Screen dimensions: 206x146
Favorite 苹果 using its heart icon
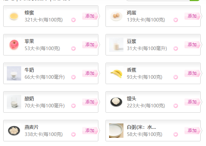point(73,49)
